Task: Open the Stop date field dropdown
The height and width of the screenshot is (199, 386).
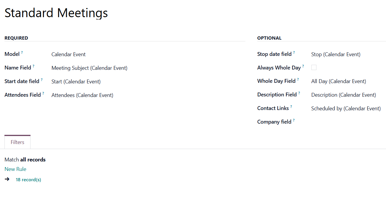Action: tap(348, 54)
